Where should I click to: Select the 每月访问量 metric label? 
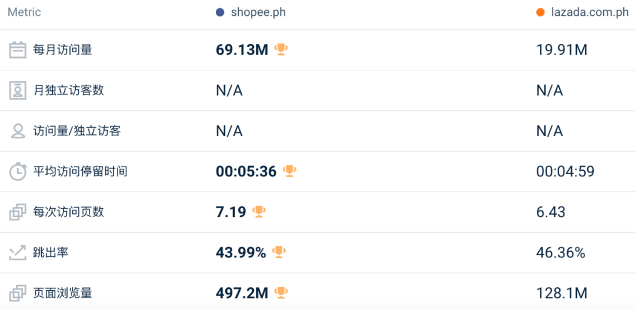click(x=63, y=50)
